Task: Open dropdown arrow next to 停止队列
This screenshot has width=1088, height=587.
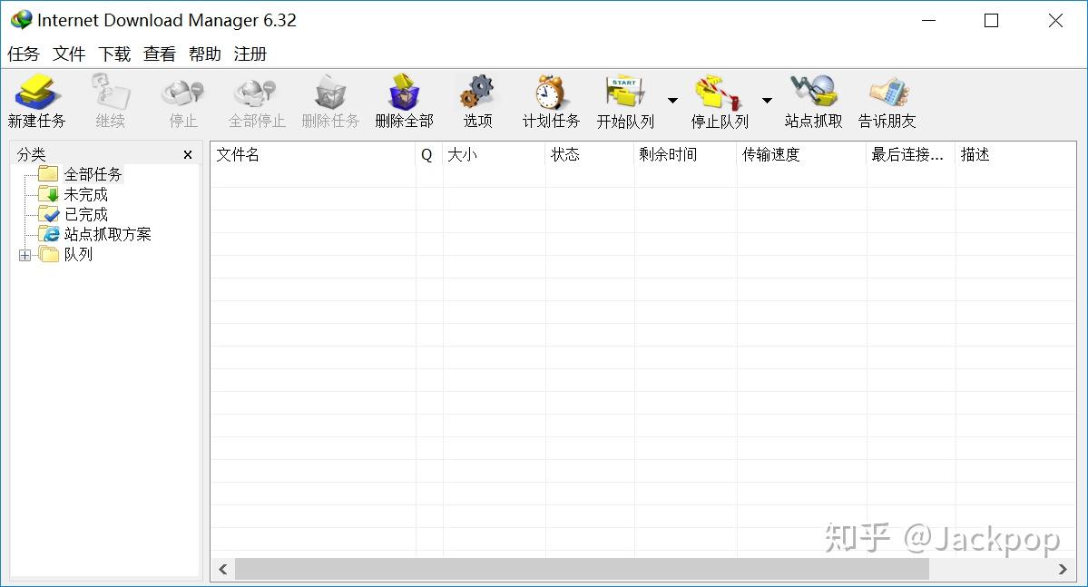Action: tap(767, 101)
